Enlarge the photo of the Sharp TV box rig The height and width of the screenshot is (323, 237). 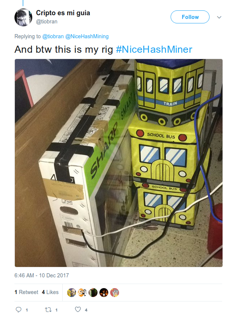click(x=119, y=163)
